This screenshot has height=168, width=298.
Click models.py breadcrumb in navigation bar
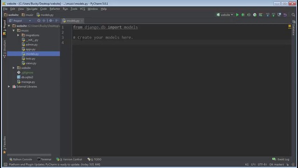[x=45, y=14]
